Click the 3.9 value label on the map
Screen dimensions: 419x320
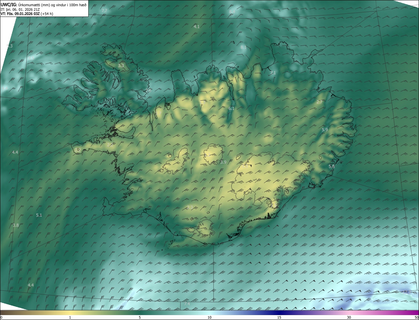[223, 162]
